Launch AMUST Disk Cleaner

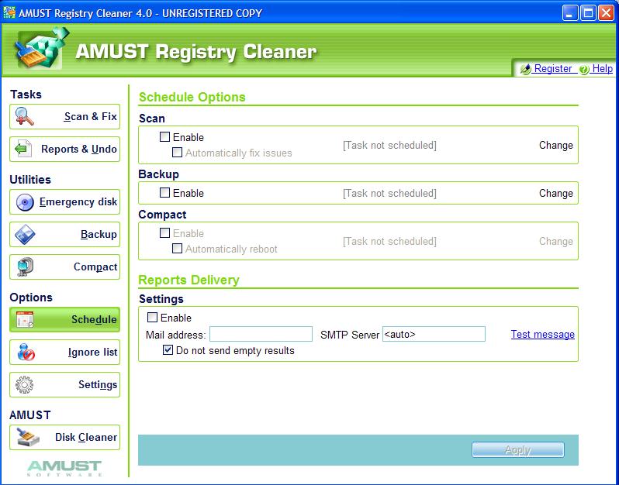point(64,437)
